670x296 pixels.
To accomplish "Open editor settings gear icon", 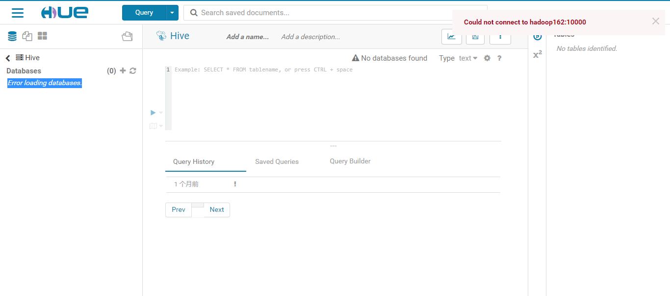I will 487,58.
